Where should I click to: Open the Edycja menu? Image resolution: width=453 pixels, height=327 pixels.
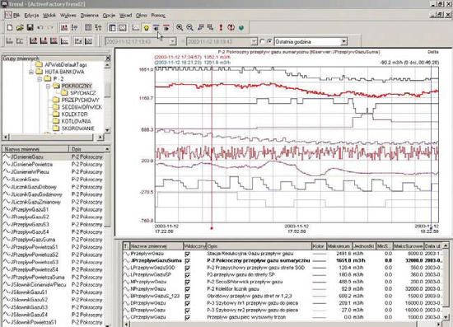click(31, 16)
